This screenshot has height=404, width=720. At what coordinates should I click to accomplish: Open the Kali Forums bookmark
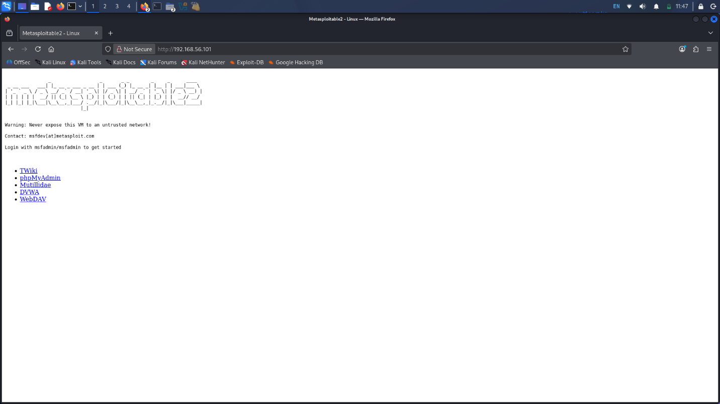click(x=158, y=62)
